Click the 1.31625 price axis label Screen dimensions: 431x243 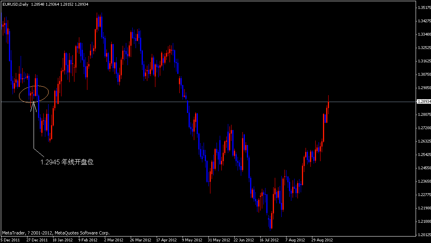pos(424,61)
